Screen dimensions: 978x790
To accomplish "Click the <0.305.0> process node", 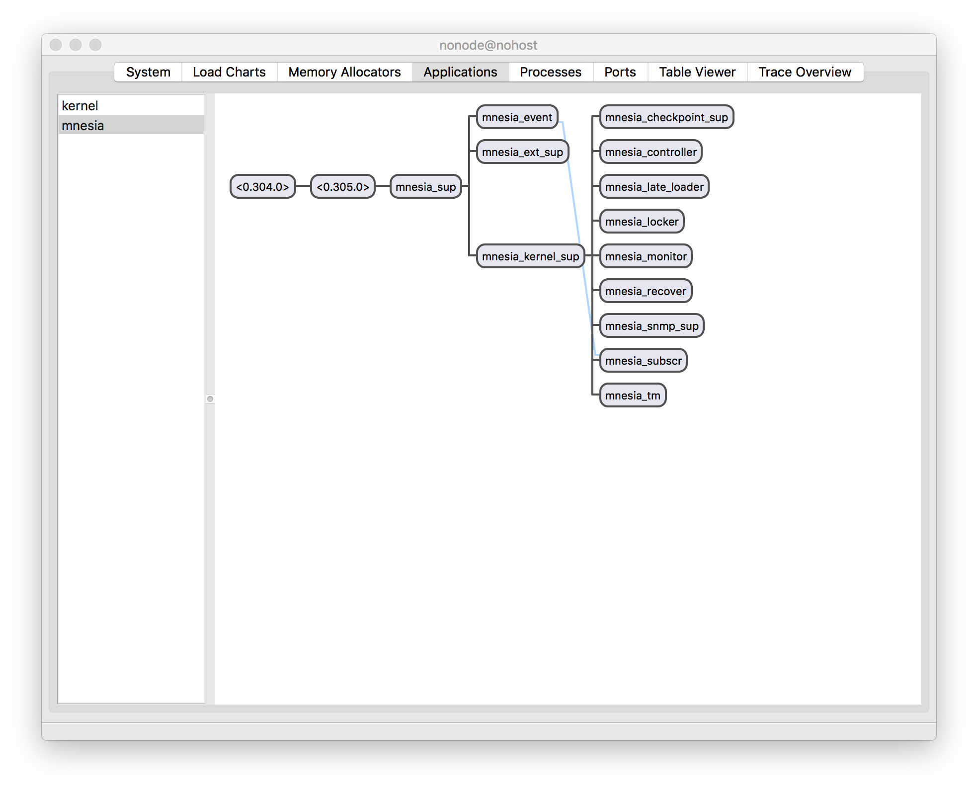I will [342, 187].
